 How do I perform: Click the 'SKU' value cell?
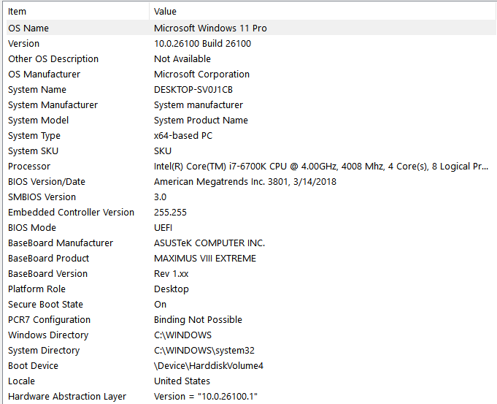[x=163, y=151]
